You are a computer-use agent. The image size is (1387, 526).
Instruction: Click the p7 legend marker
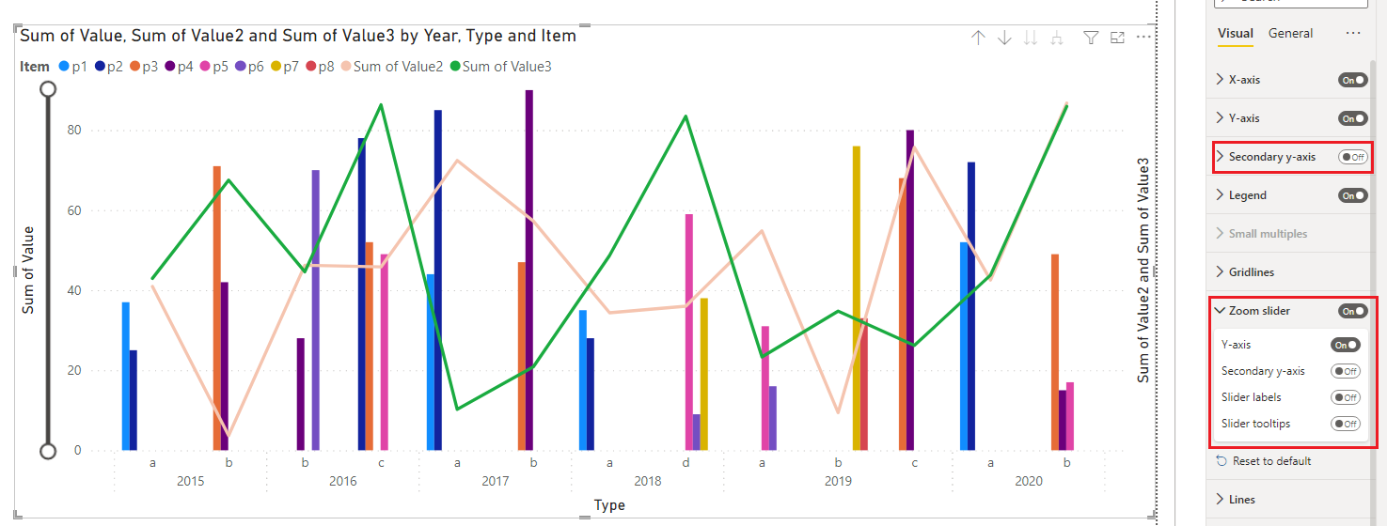tap(276, 67)
